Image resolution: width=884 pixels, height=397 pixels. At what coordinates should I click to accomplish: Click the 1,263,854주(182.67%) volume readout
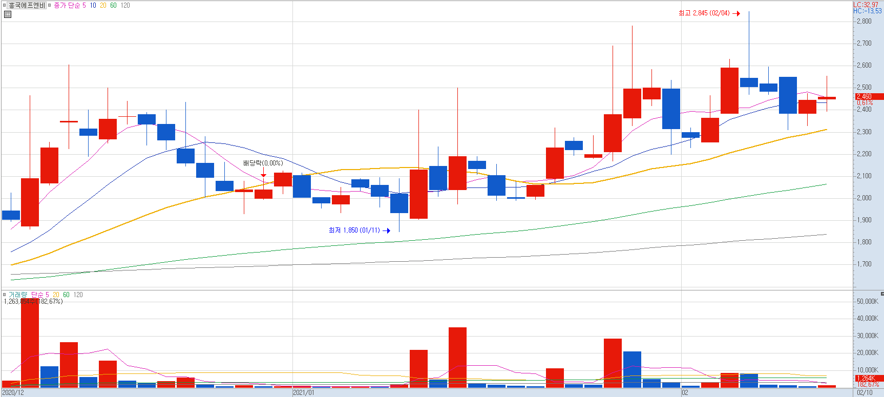(33, 301)
